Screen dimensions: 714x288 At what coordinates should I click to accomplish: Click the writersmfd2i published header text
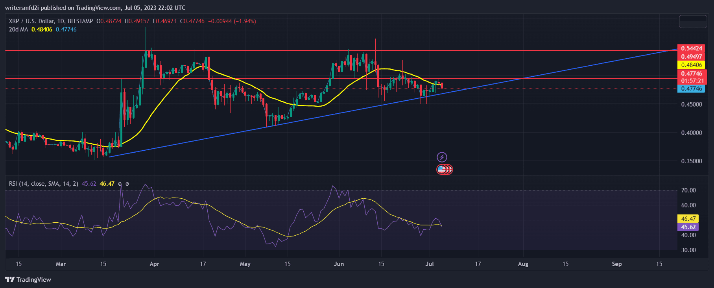click(x=95, y=7)
